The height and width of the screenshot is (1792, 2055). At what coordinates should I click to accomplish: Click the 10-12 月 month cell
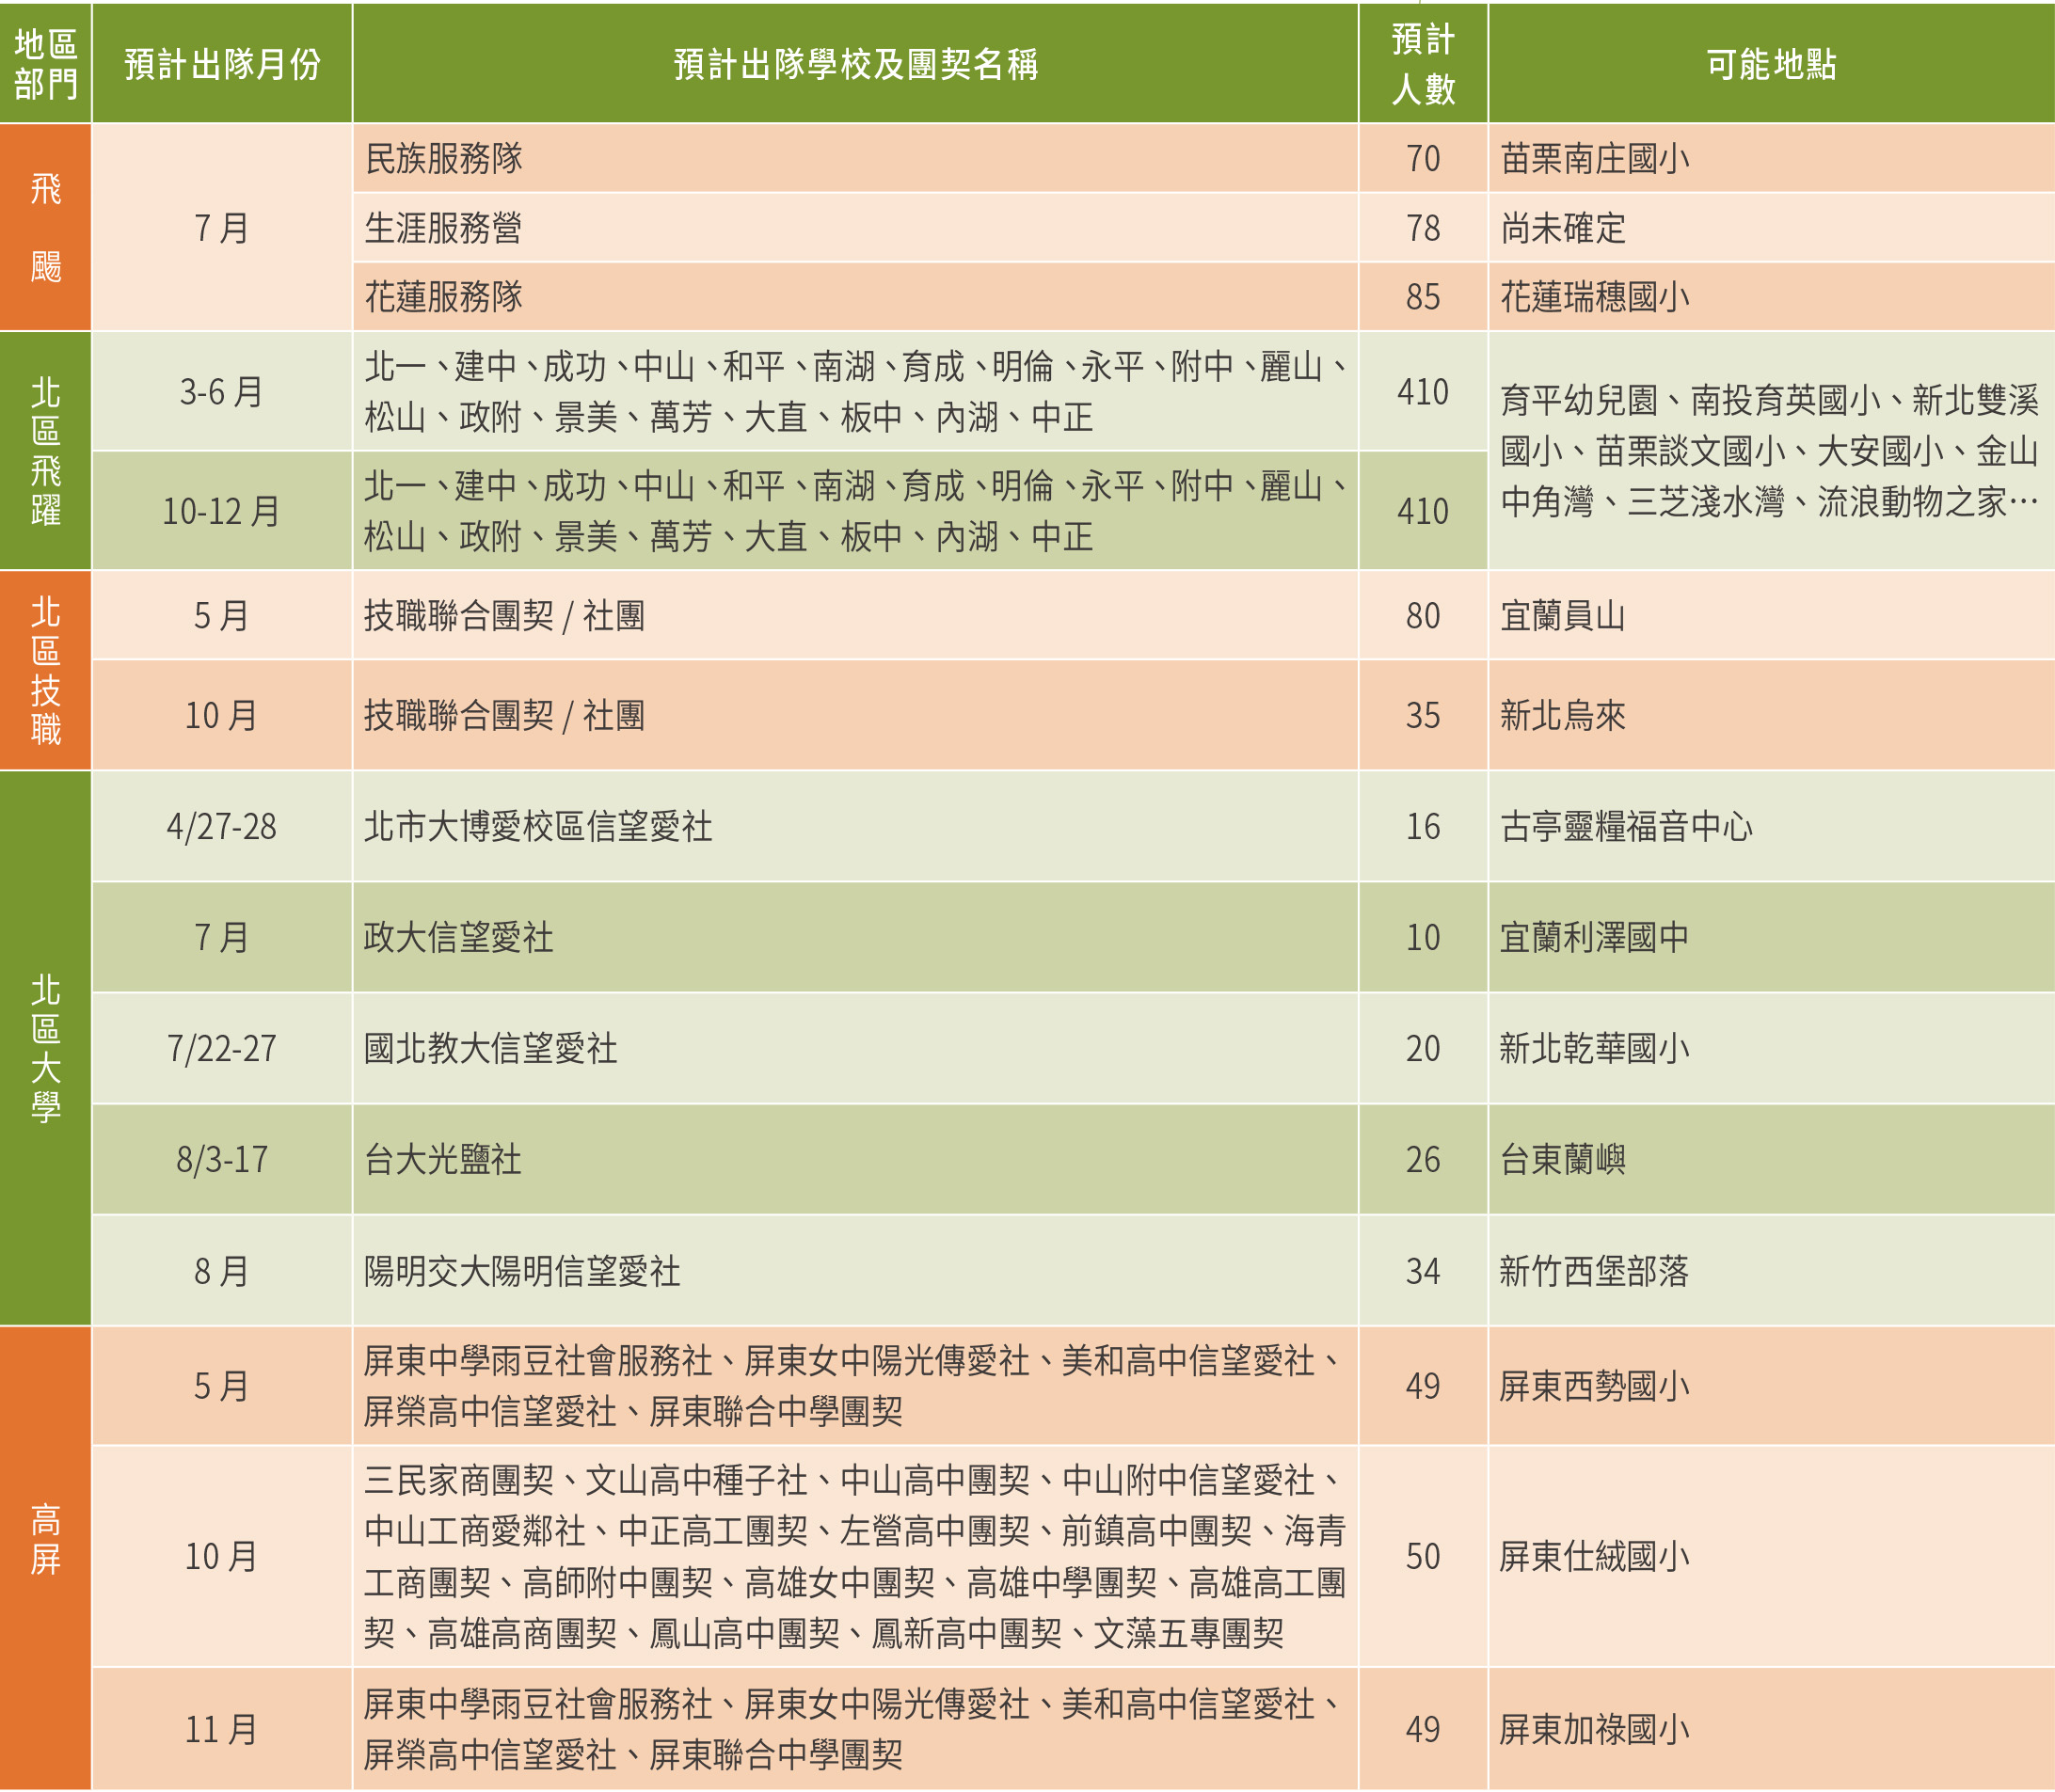[x=222, y=511]
